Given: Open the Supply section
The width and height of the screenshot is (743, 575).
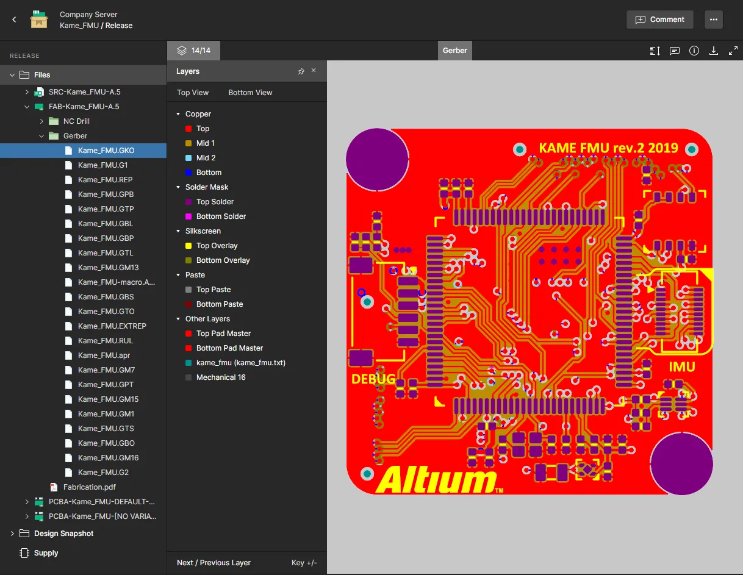Looking at the screenshot, I should (46, 553).
